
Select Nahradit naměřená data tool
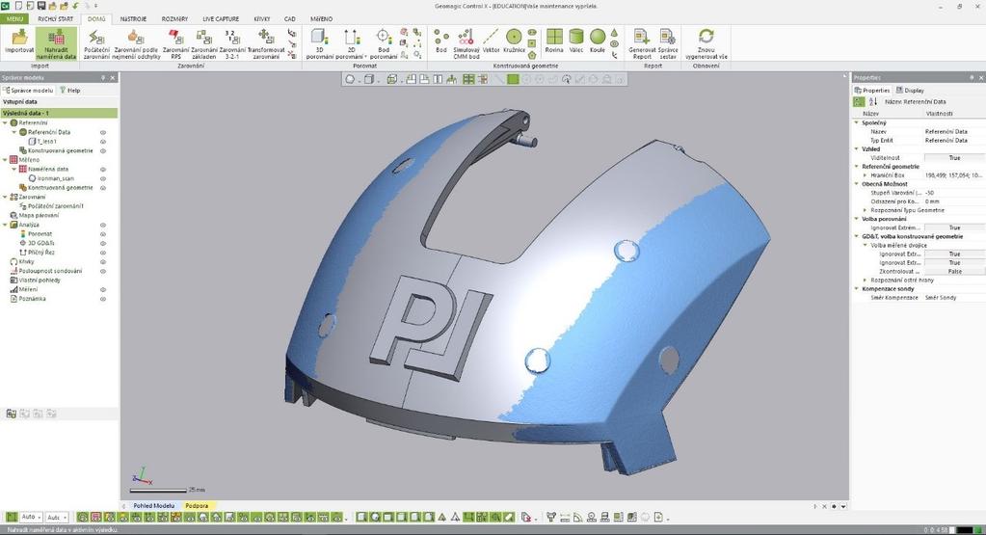[56, 43]
